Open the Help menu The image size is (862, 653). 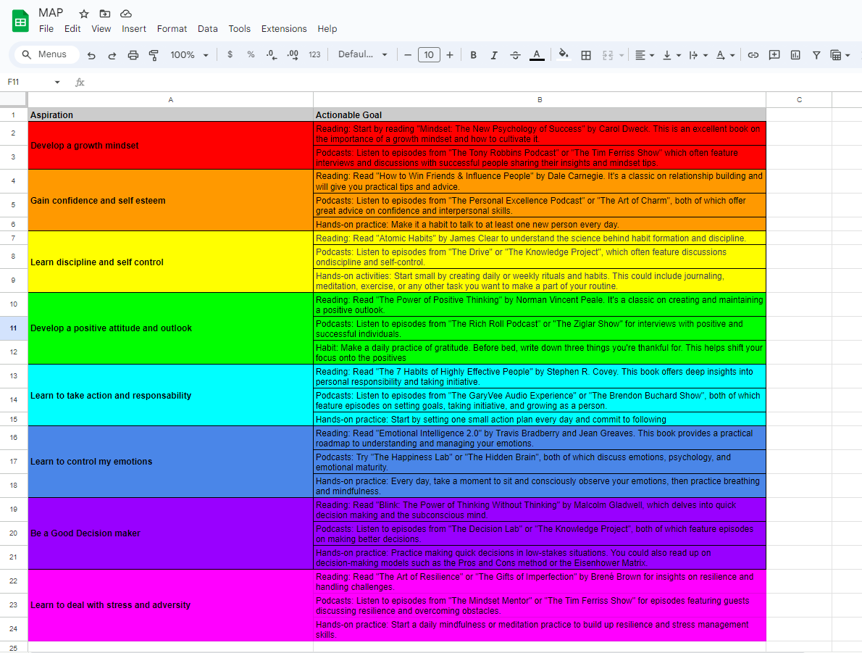click(327, 28)
